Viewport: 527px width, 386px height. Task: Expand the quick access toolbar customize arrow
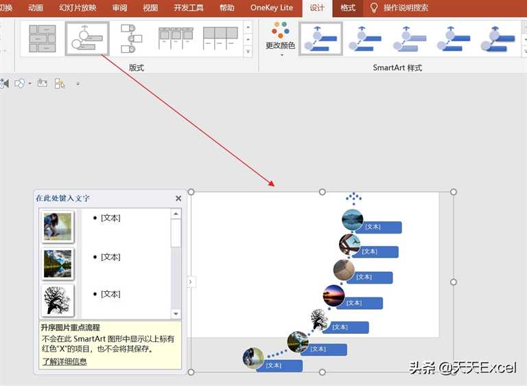tap(78, 84)
